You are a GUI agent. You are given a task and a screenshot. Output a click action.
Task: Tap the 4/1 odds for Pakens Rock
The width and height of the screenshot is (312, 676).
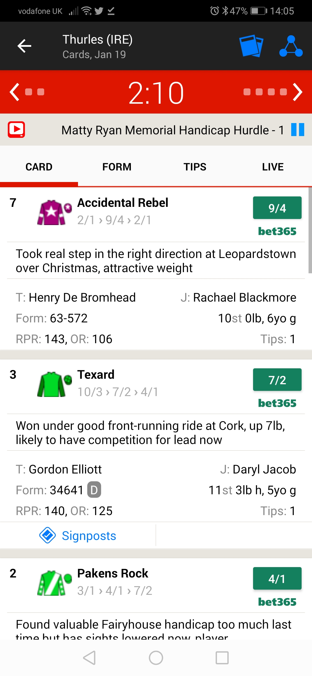(277, 578)
